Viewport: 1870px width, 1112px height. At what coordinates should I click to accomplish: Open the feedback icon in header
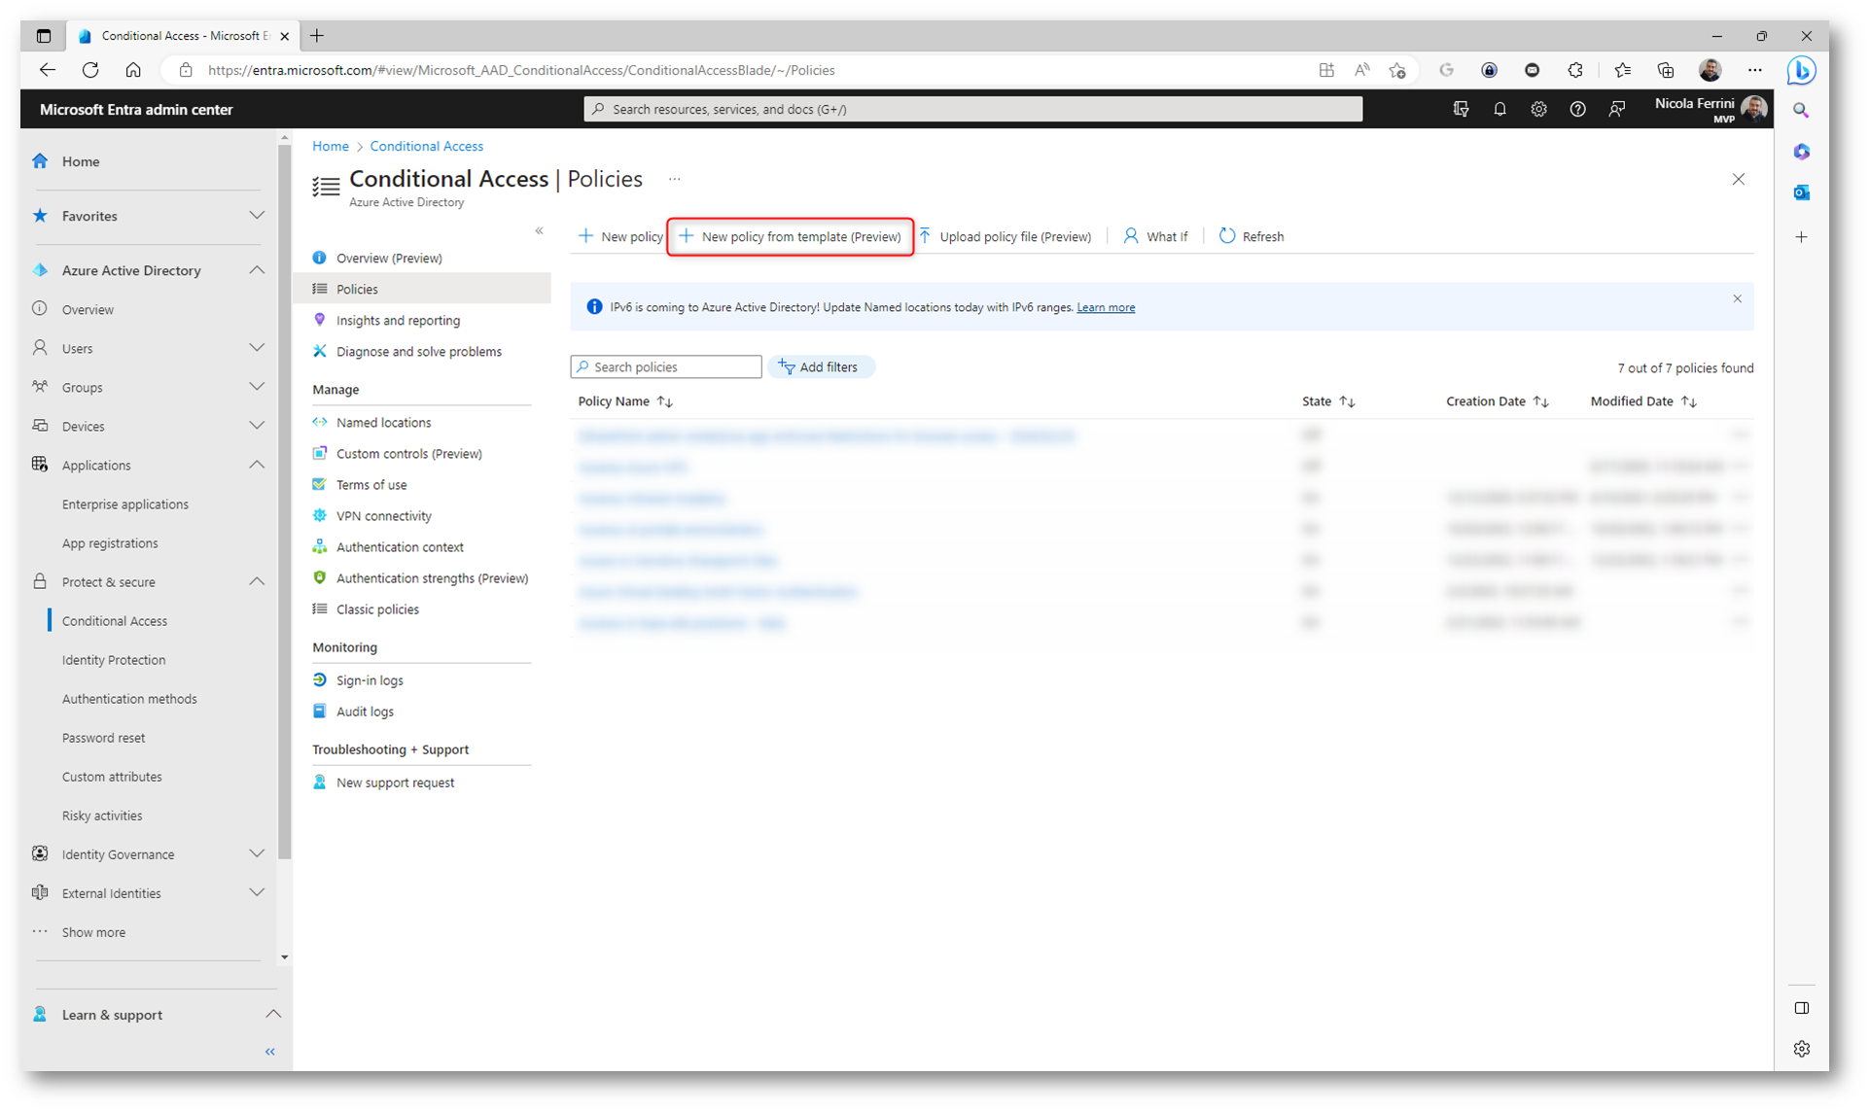coord(1616,110)
